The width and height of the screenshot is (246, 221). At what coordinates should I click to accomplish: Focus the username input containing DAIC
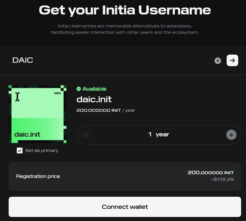tap(110, 60)
